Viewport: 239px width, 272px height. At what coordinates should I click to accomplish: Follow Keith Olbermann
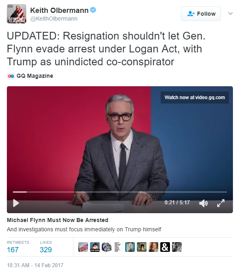201,14
